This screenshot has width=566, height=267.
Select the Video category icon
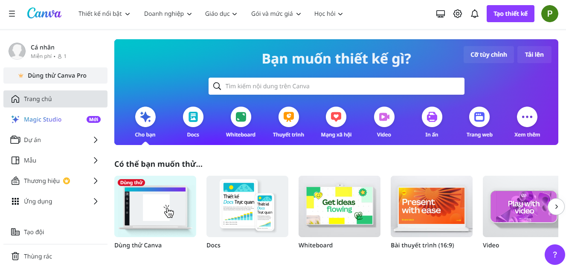[x=384, y=117]
